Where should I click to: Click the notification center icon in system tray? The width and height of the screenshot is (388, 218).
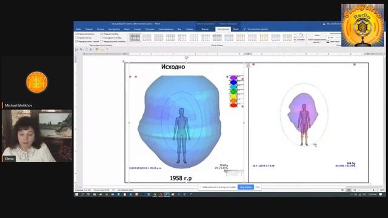click(381, 194)
